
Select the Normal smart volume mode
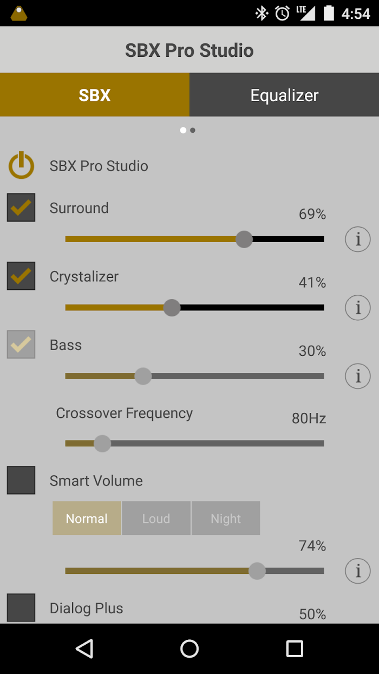click(87, 519)
